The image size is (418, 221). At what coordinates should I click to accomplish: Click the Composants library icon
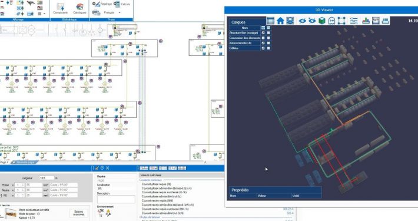(60, 8)
